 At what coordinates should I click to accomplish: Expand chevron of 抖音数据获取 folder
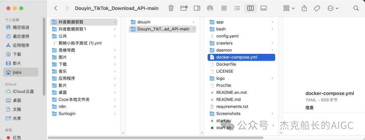[115, 22]
